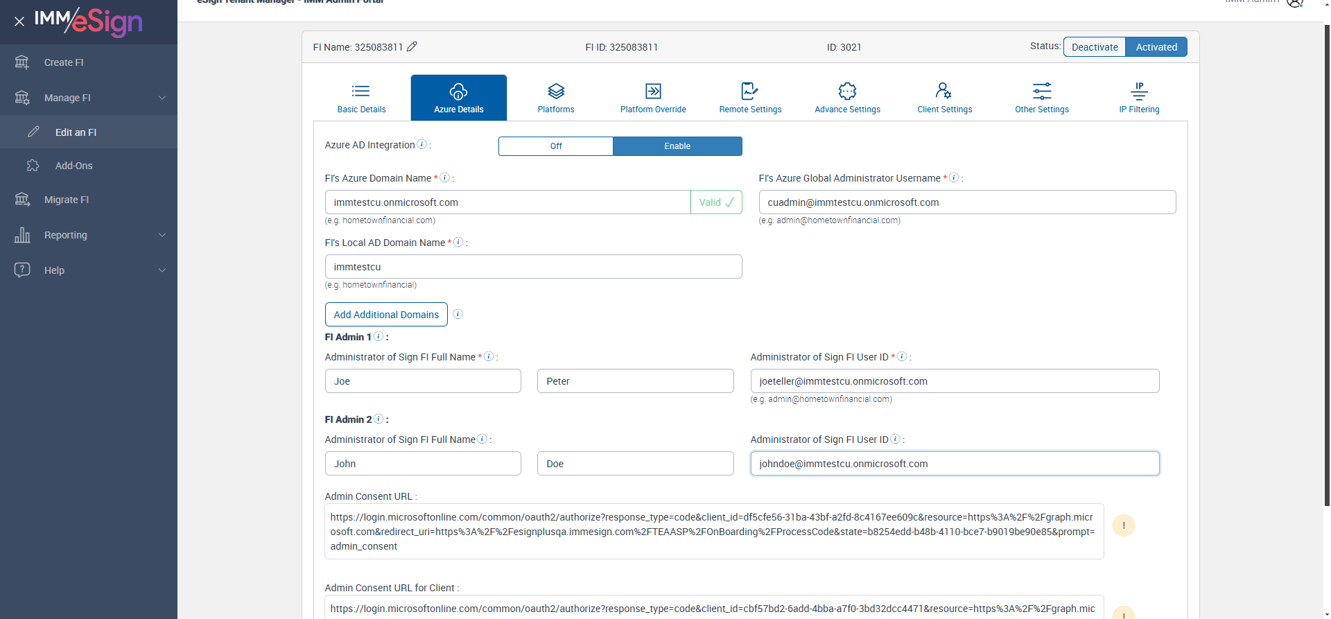The height and width of the screenshot is (619, 1331).
Task: Show info for FI Admin 1 heading
Action: [x=379, y=336]
